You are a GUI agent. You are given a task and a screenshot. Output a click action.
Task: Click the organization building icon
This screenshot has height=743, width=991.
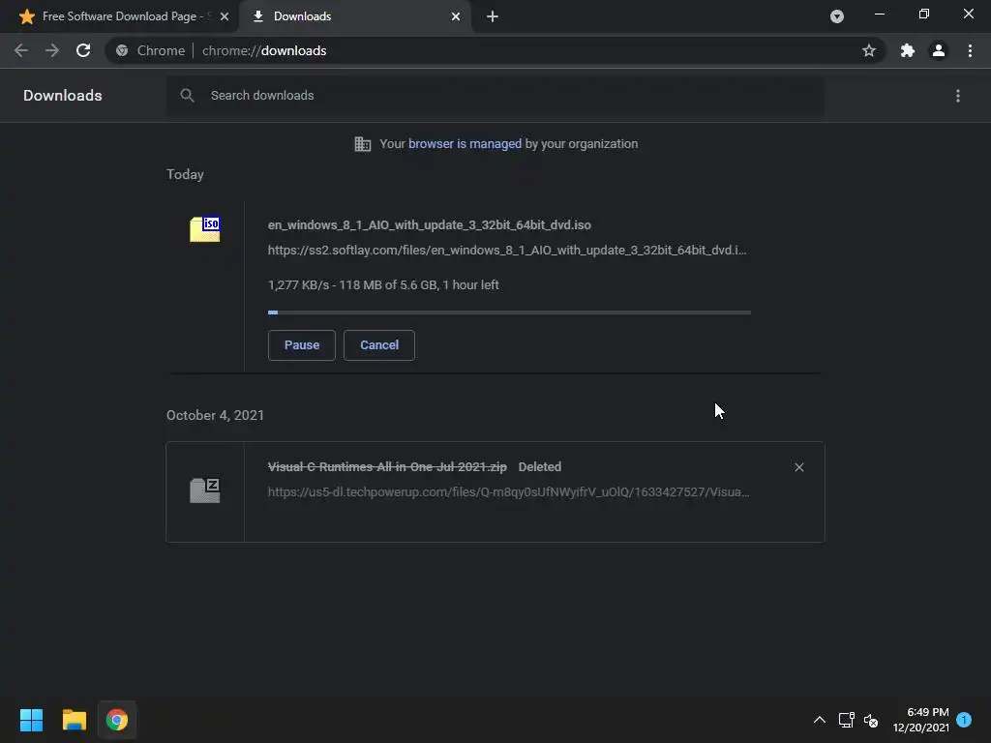click(x=362, y=144)
